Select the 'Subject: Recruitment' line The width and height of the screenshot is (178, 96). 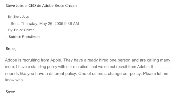(x=25, y=37)
